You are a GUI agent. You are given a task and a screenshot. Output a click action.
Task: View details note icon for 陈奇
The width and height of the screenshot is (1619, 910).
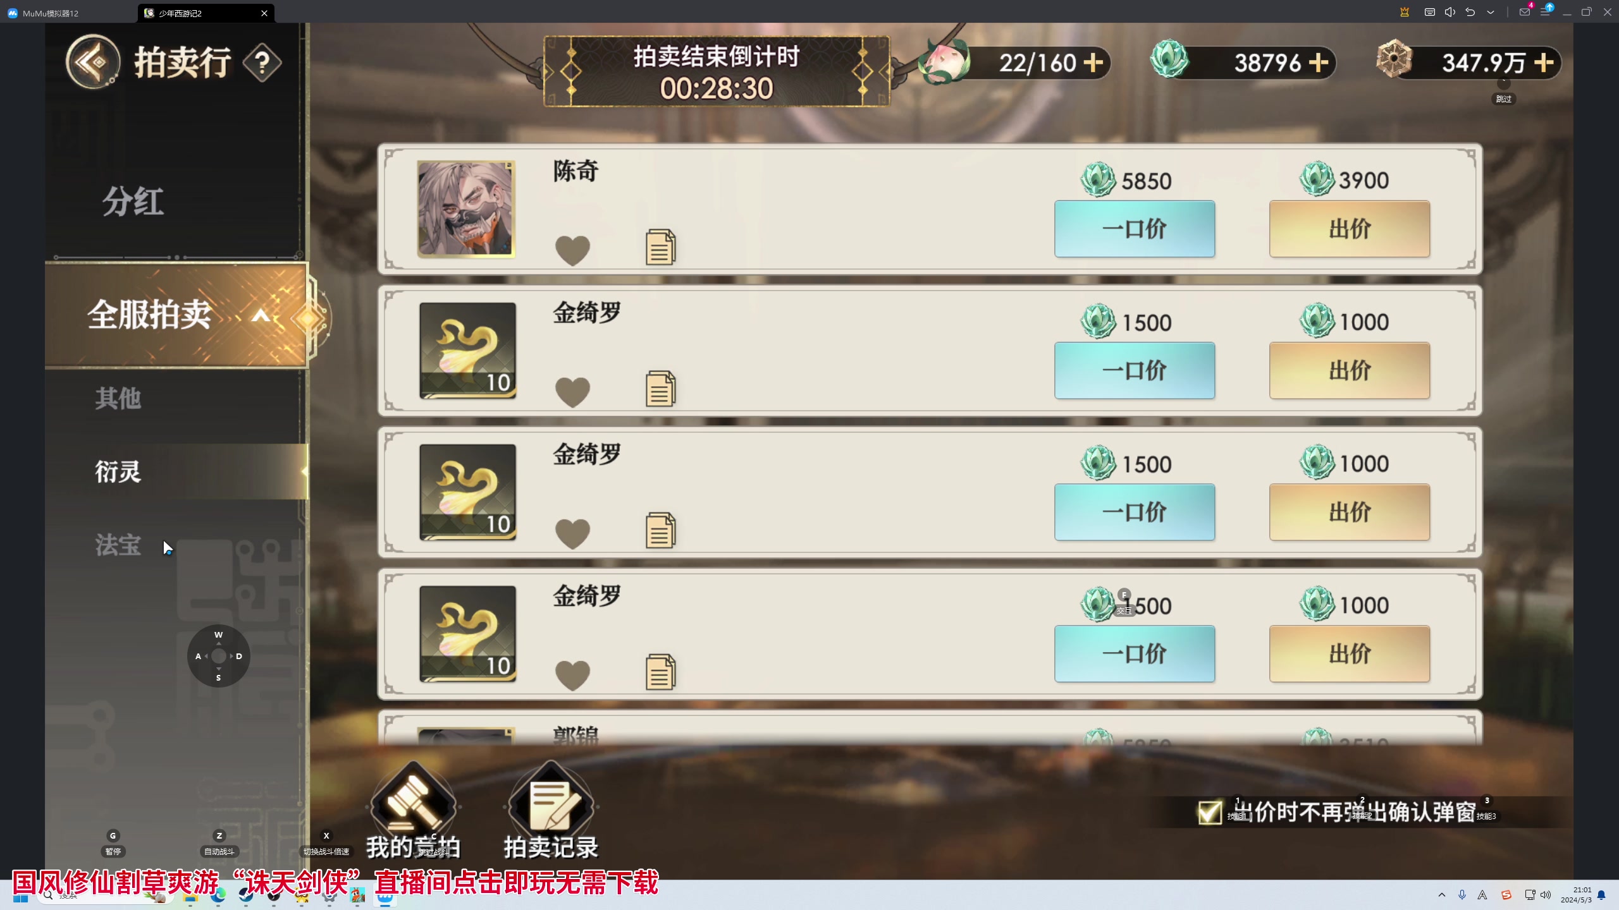[x=660, y=247]
